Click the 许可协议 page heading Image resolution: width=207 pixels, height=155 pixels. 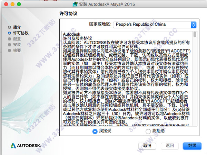pos(68,13)
